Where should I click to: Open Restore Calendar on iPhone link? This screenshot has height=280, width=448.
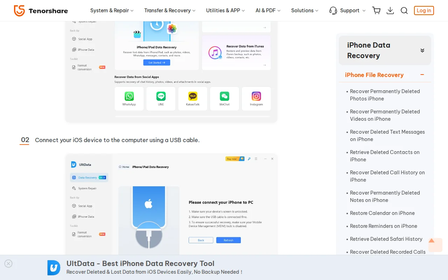[x=382, y=213]
